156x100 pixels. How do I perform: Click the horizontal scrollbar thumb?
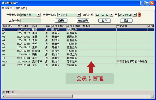(x=39, y=96)
